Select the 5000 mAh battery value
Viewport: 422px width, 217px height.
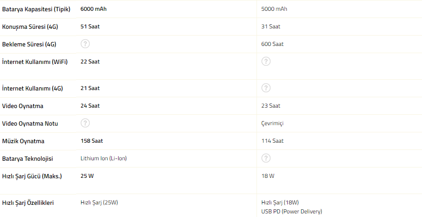(274, 9)
